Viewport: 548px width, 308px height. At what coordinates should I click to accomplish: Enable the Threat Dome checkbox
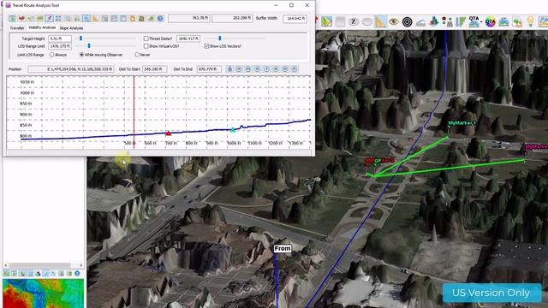[146, 38]
